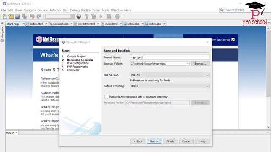
Task: Click the 'Composer' step text
Action: click(73, 70)
